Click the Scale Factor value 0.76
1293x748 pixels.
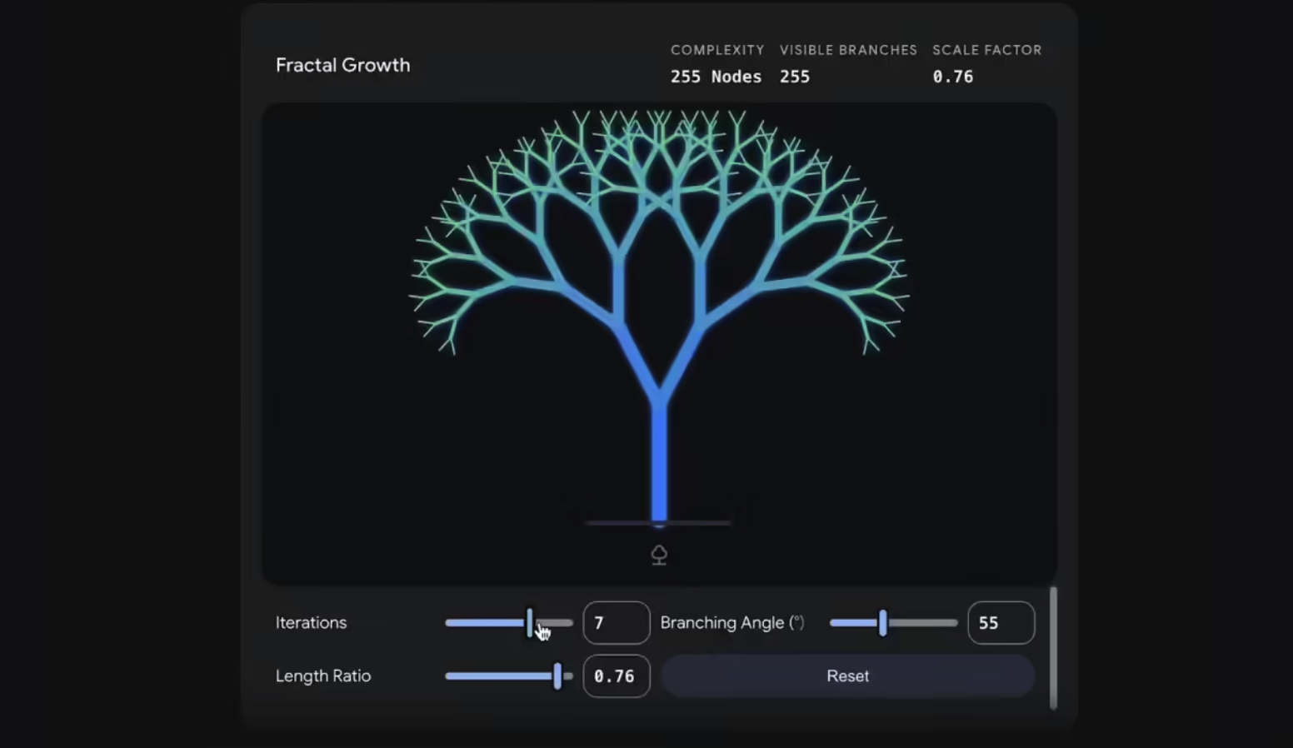(953, 77)
